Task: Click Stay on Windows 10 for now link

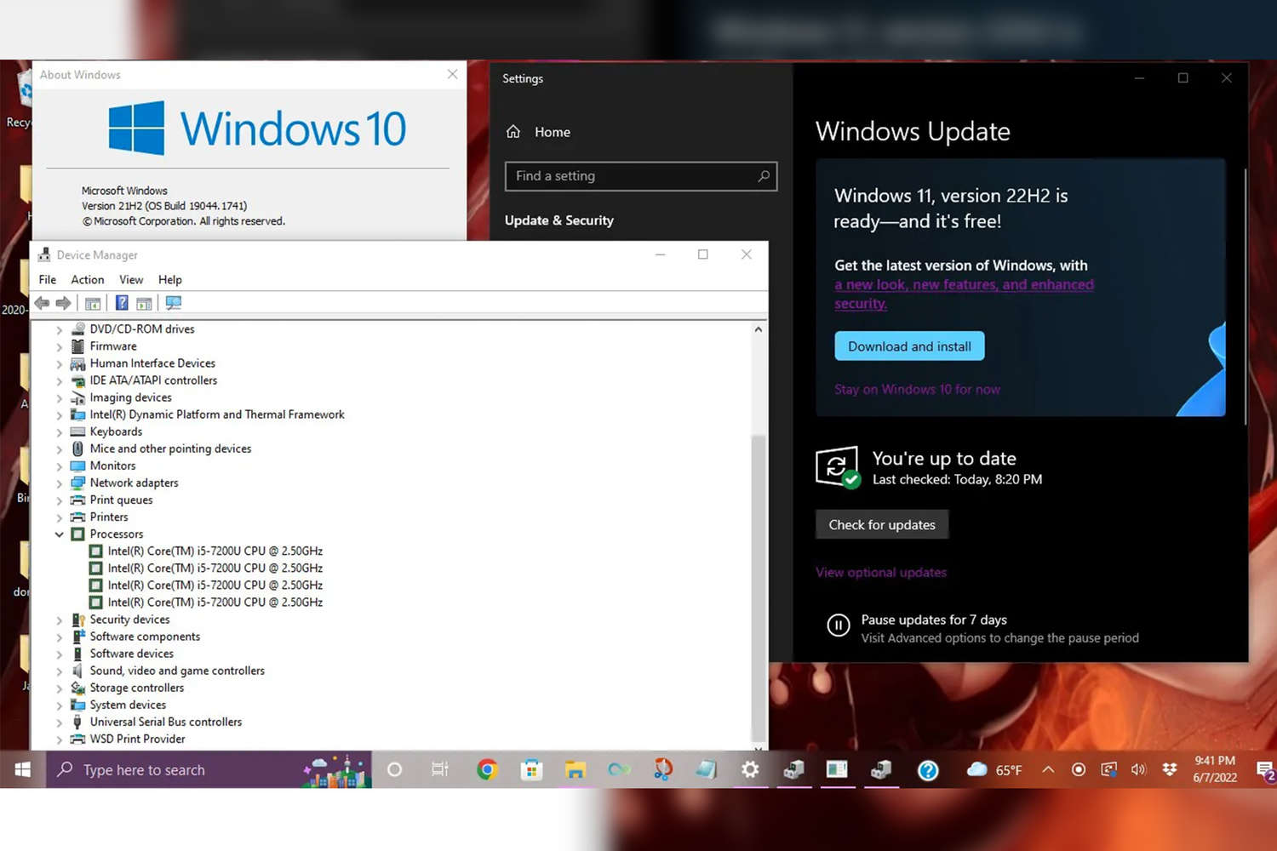Action: pyautogui.click(x=917, y=390)
